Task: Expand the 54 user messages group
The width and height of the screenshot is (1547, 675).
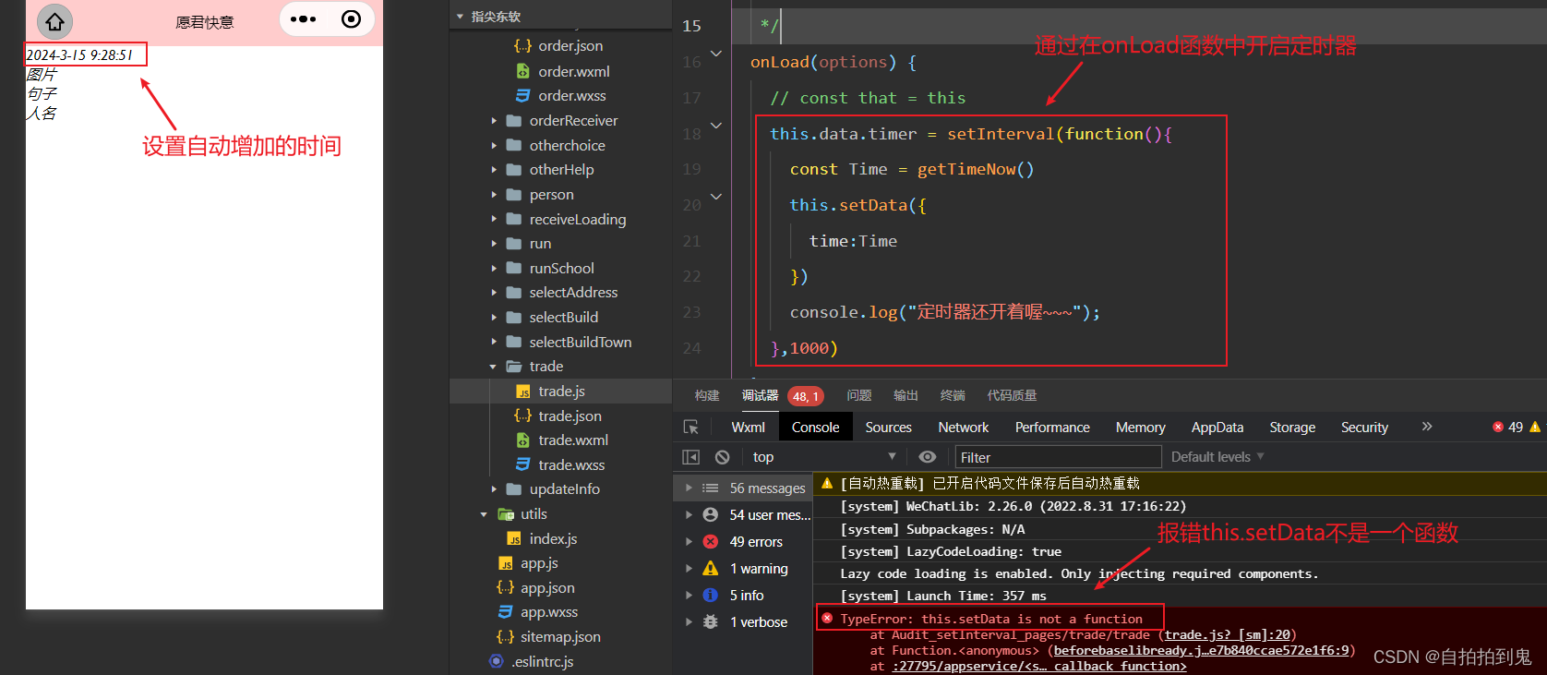Action: (x=688, y=514)
